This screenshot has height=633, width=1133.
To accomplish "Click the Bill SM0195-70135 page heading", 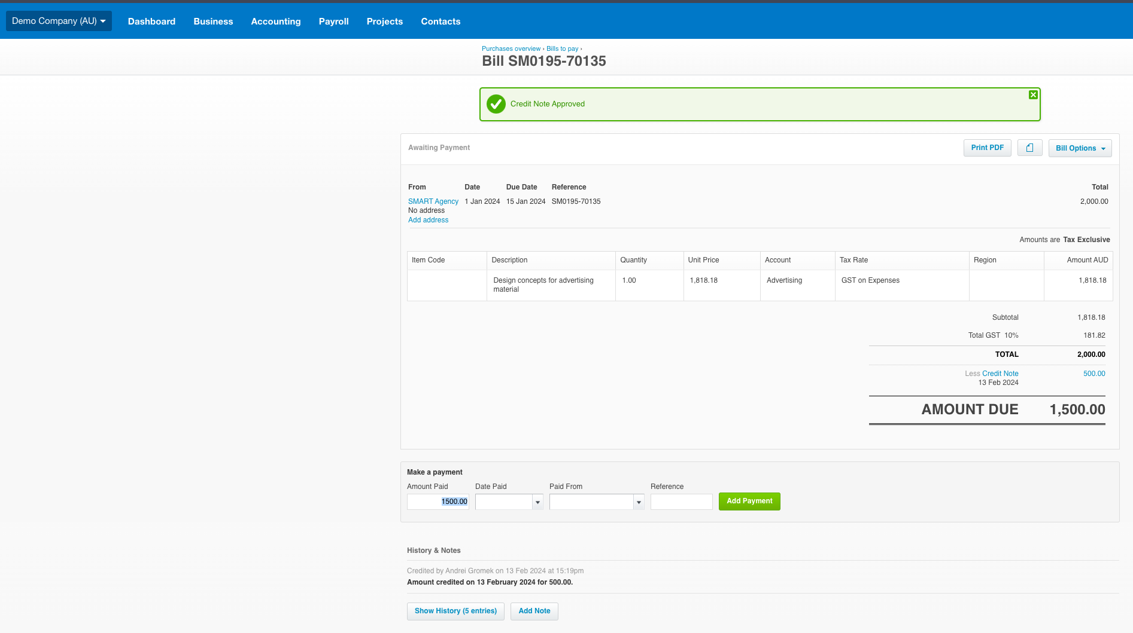I will [543, 61].
